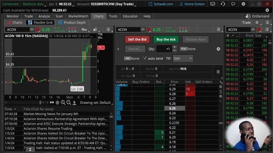Open Time and Sales panel list menu

(x=267, y=29)
